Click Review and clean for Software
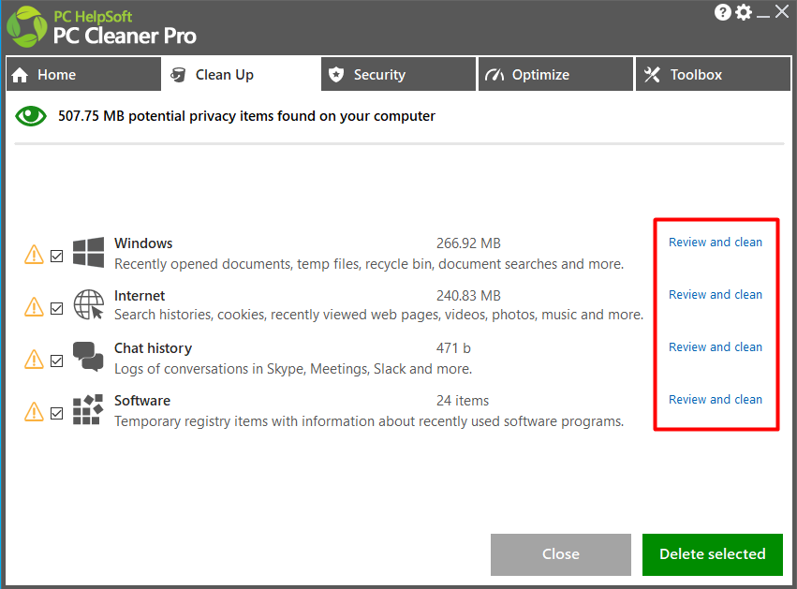 (x=716, y=400)
